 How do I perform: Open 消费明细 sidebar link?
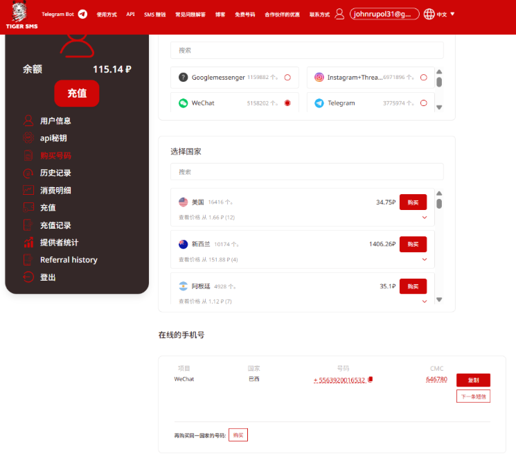(x=55, y=191)
